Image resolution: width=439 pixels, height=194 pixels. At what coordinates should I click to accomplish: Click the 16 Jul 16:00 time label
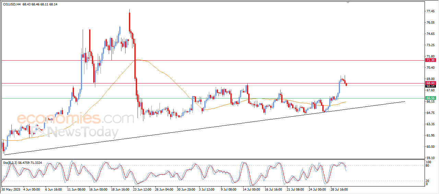tap(273, 189)
